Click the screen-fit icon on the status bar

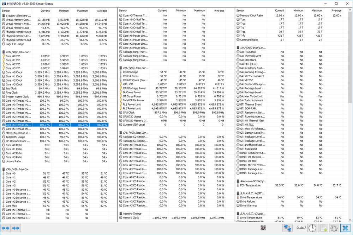click(263, 228)
